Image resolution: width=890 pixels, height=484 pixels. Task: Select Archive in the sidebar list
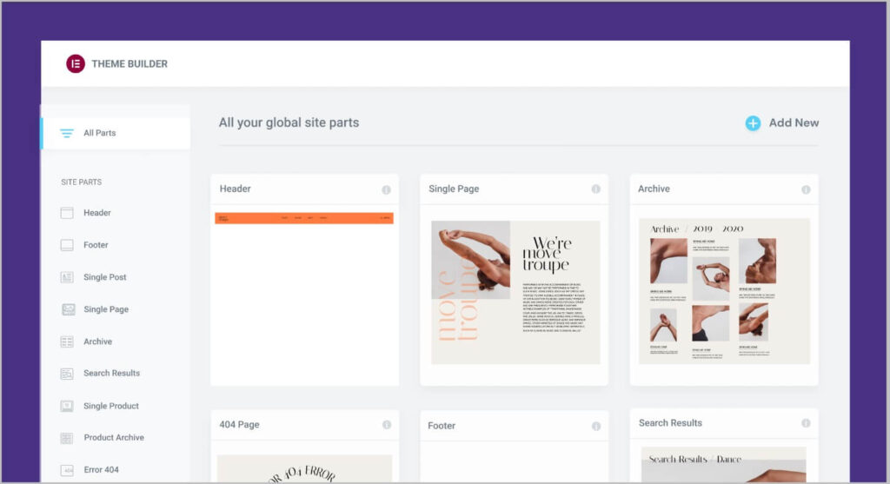pos(97,341)
